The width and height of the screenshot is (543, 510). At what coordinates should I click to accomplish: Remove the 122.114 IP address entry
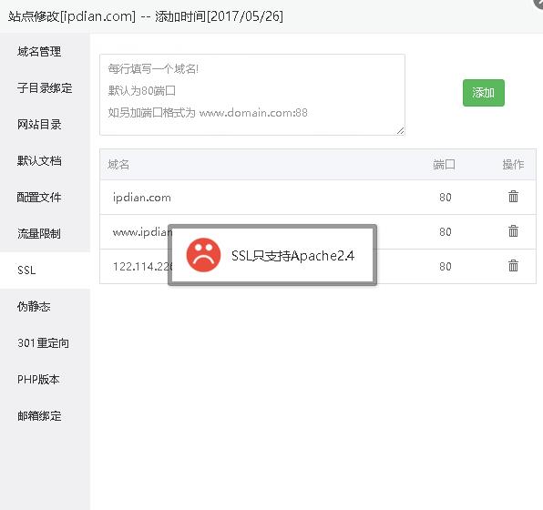point(513,266)
